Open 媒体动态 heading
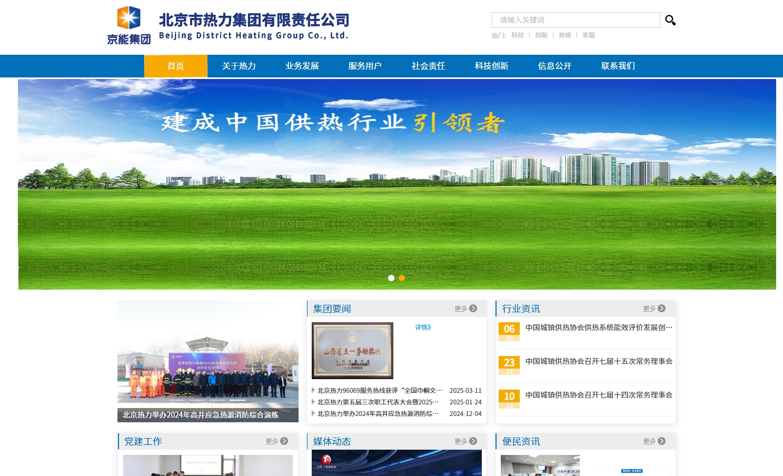 (x=332, y=442)
